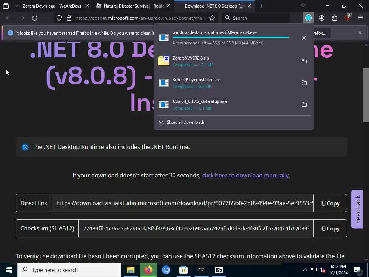The width and height of the screenshot is (369, 277).
Task: Show hidden system tray icons
Action: (305, 270)
